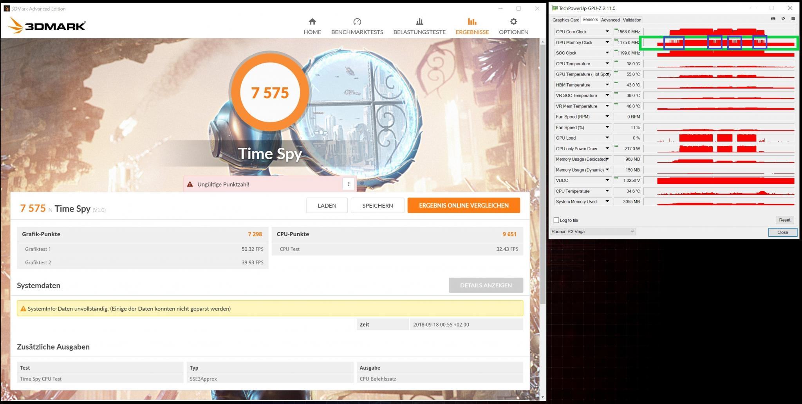Open Radeon RX Vega device selector

[593, 232]
